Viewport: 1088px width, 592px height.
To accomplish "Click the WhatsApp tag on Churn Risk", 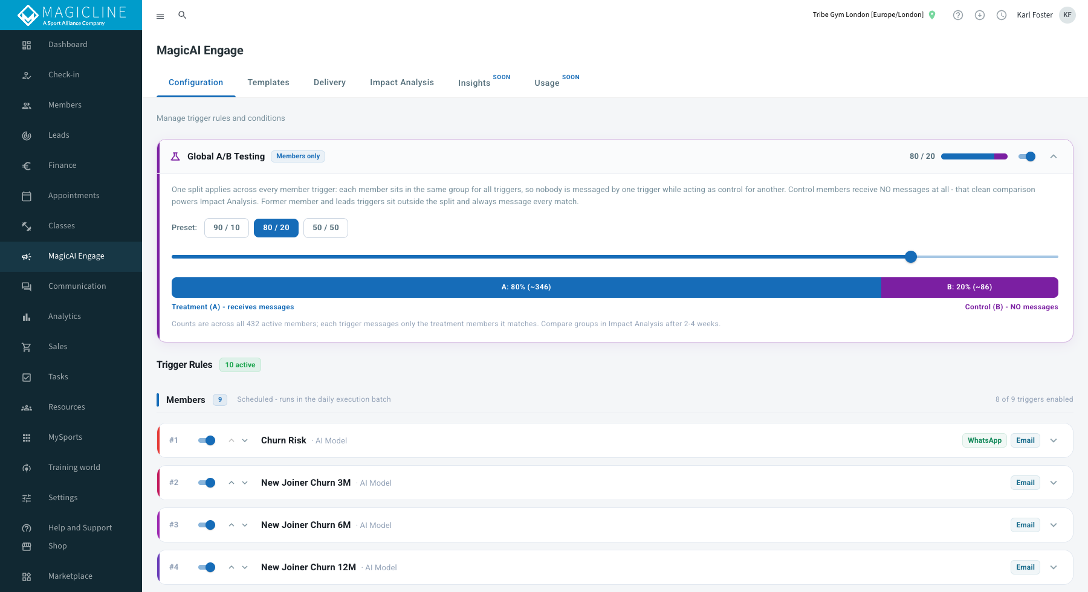I will (x=985, y=440).
